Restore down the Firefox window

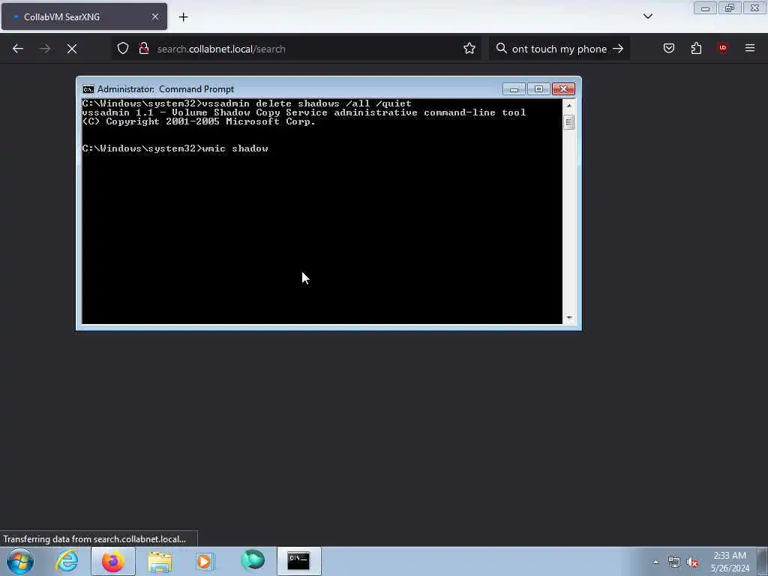(730, 8)
